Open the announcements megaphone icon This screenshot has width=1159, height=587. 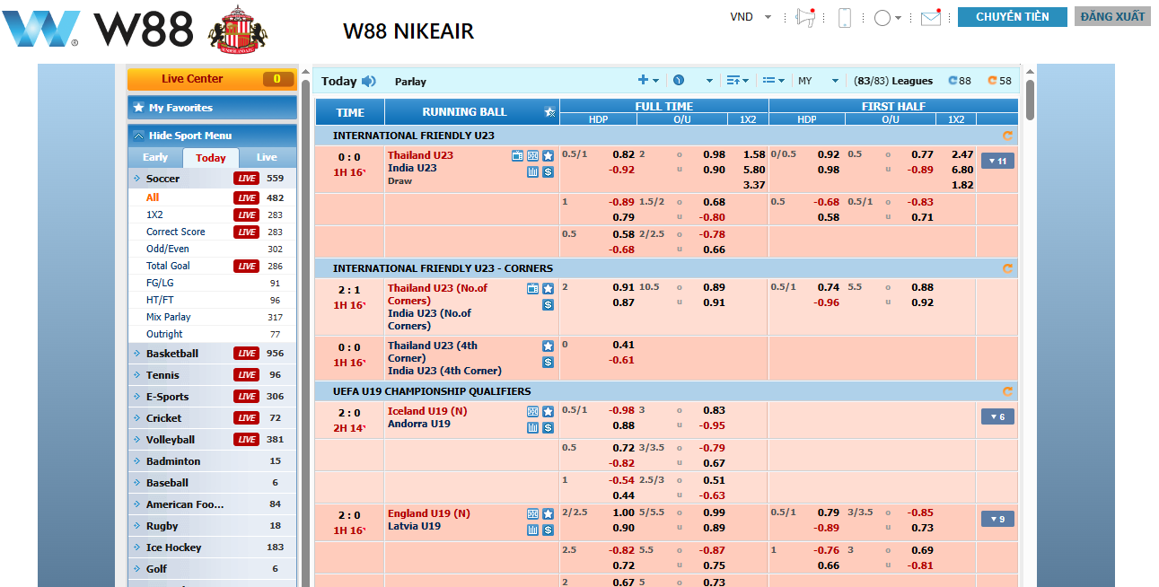tap(803, 18)
